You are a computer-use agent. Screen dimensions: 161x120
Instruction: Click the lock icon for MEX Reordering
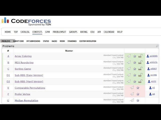tap(140, 62)
